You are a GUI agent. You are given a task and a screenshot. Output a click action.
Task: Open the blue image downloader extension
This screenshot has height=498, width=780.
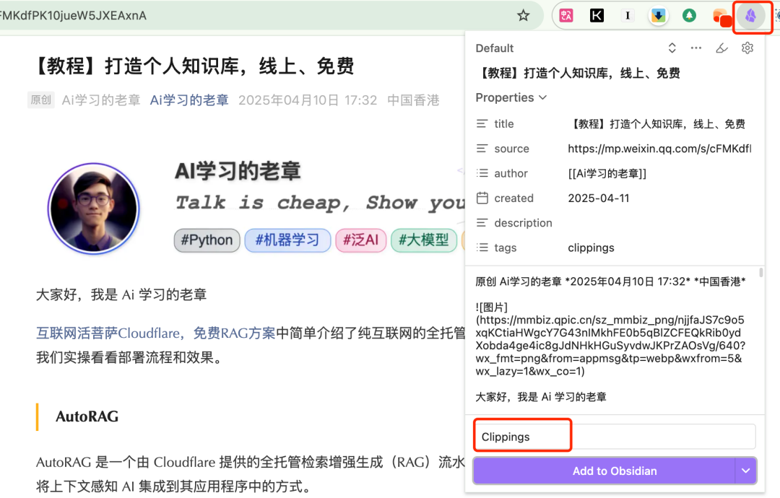[x=658, y=14]
